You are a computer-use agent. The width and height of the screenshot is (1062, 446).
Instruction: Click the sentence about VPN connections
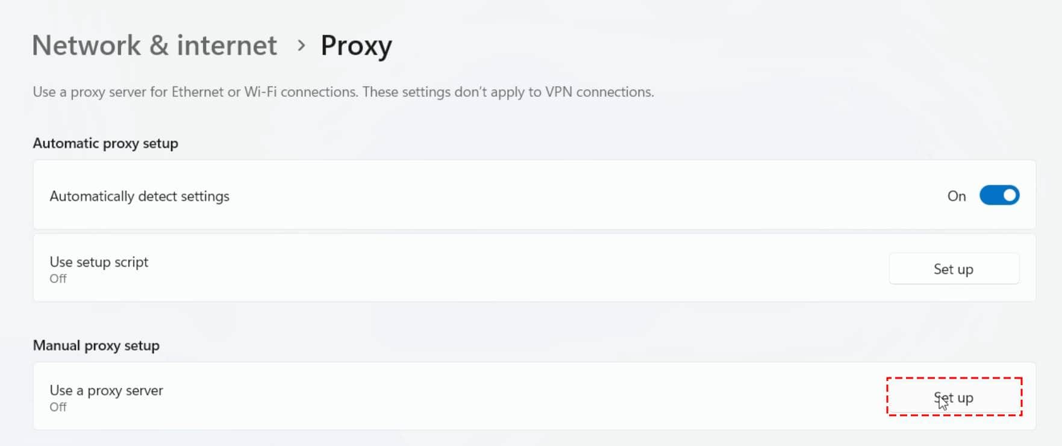pos(508,92)
